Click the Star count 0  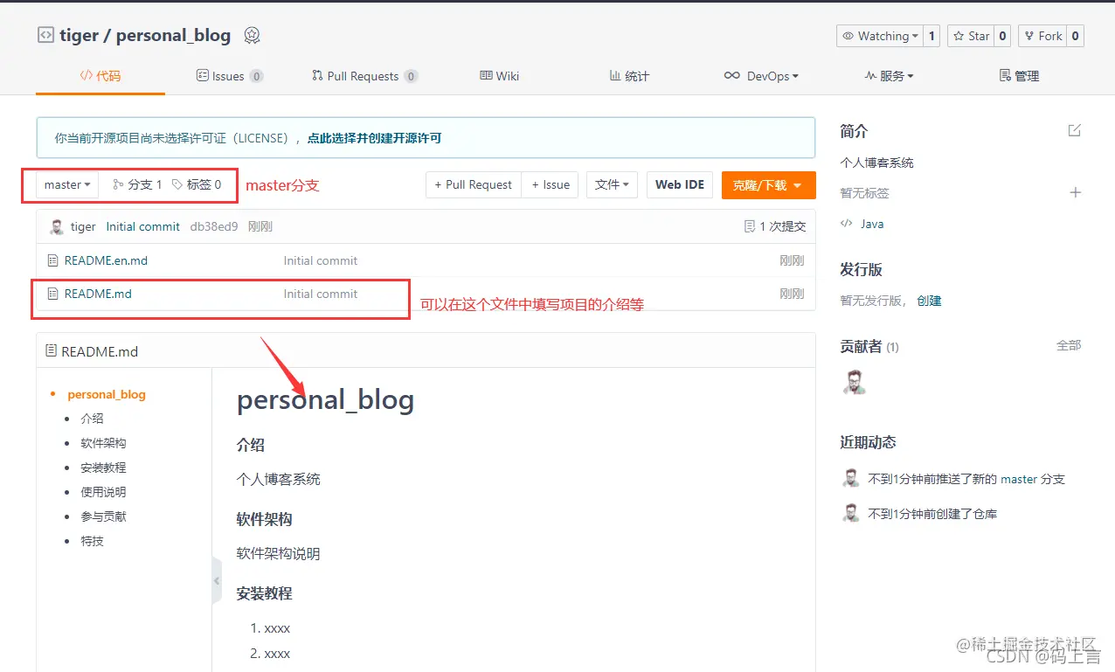pos(1002,36)
